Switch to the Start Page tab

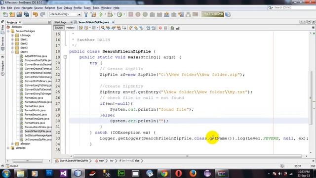coord(60,22)
